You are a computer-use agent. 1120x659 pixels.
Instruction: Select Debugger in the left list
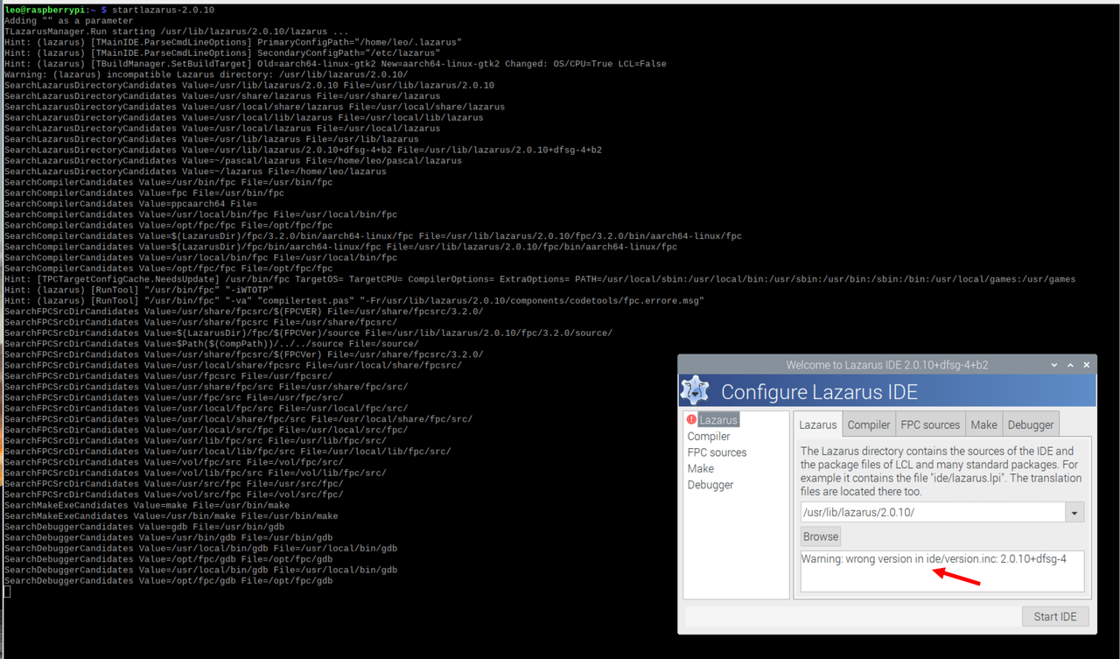tap(710, 485)
